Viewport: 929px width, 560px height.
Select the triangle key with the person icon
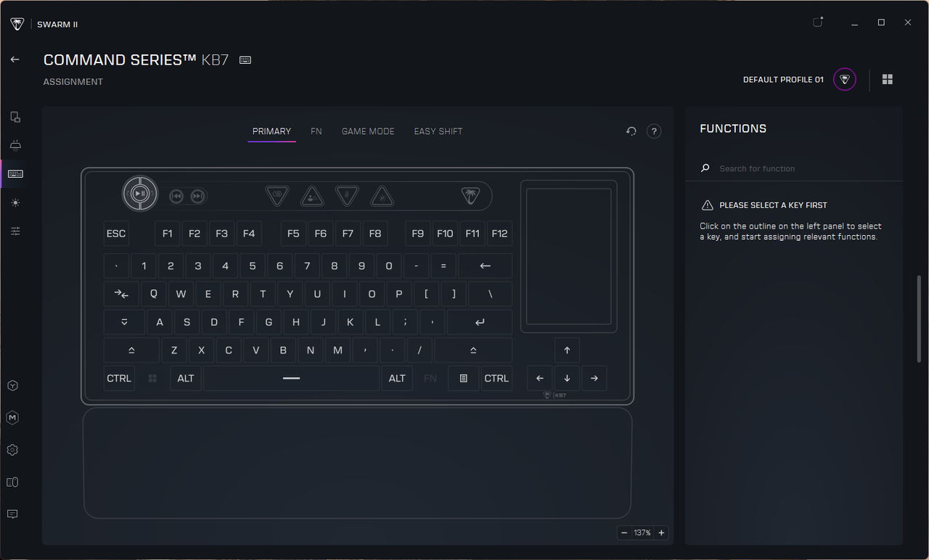(x=312, y=197)
